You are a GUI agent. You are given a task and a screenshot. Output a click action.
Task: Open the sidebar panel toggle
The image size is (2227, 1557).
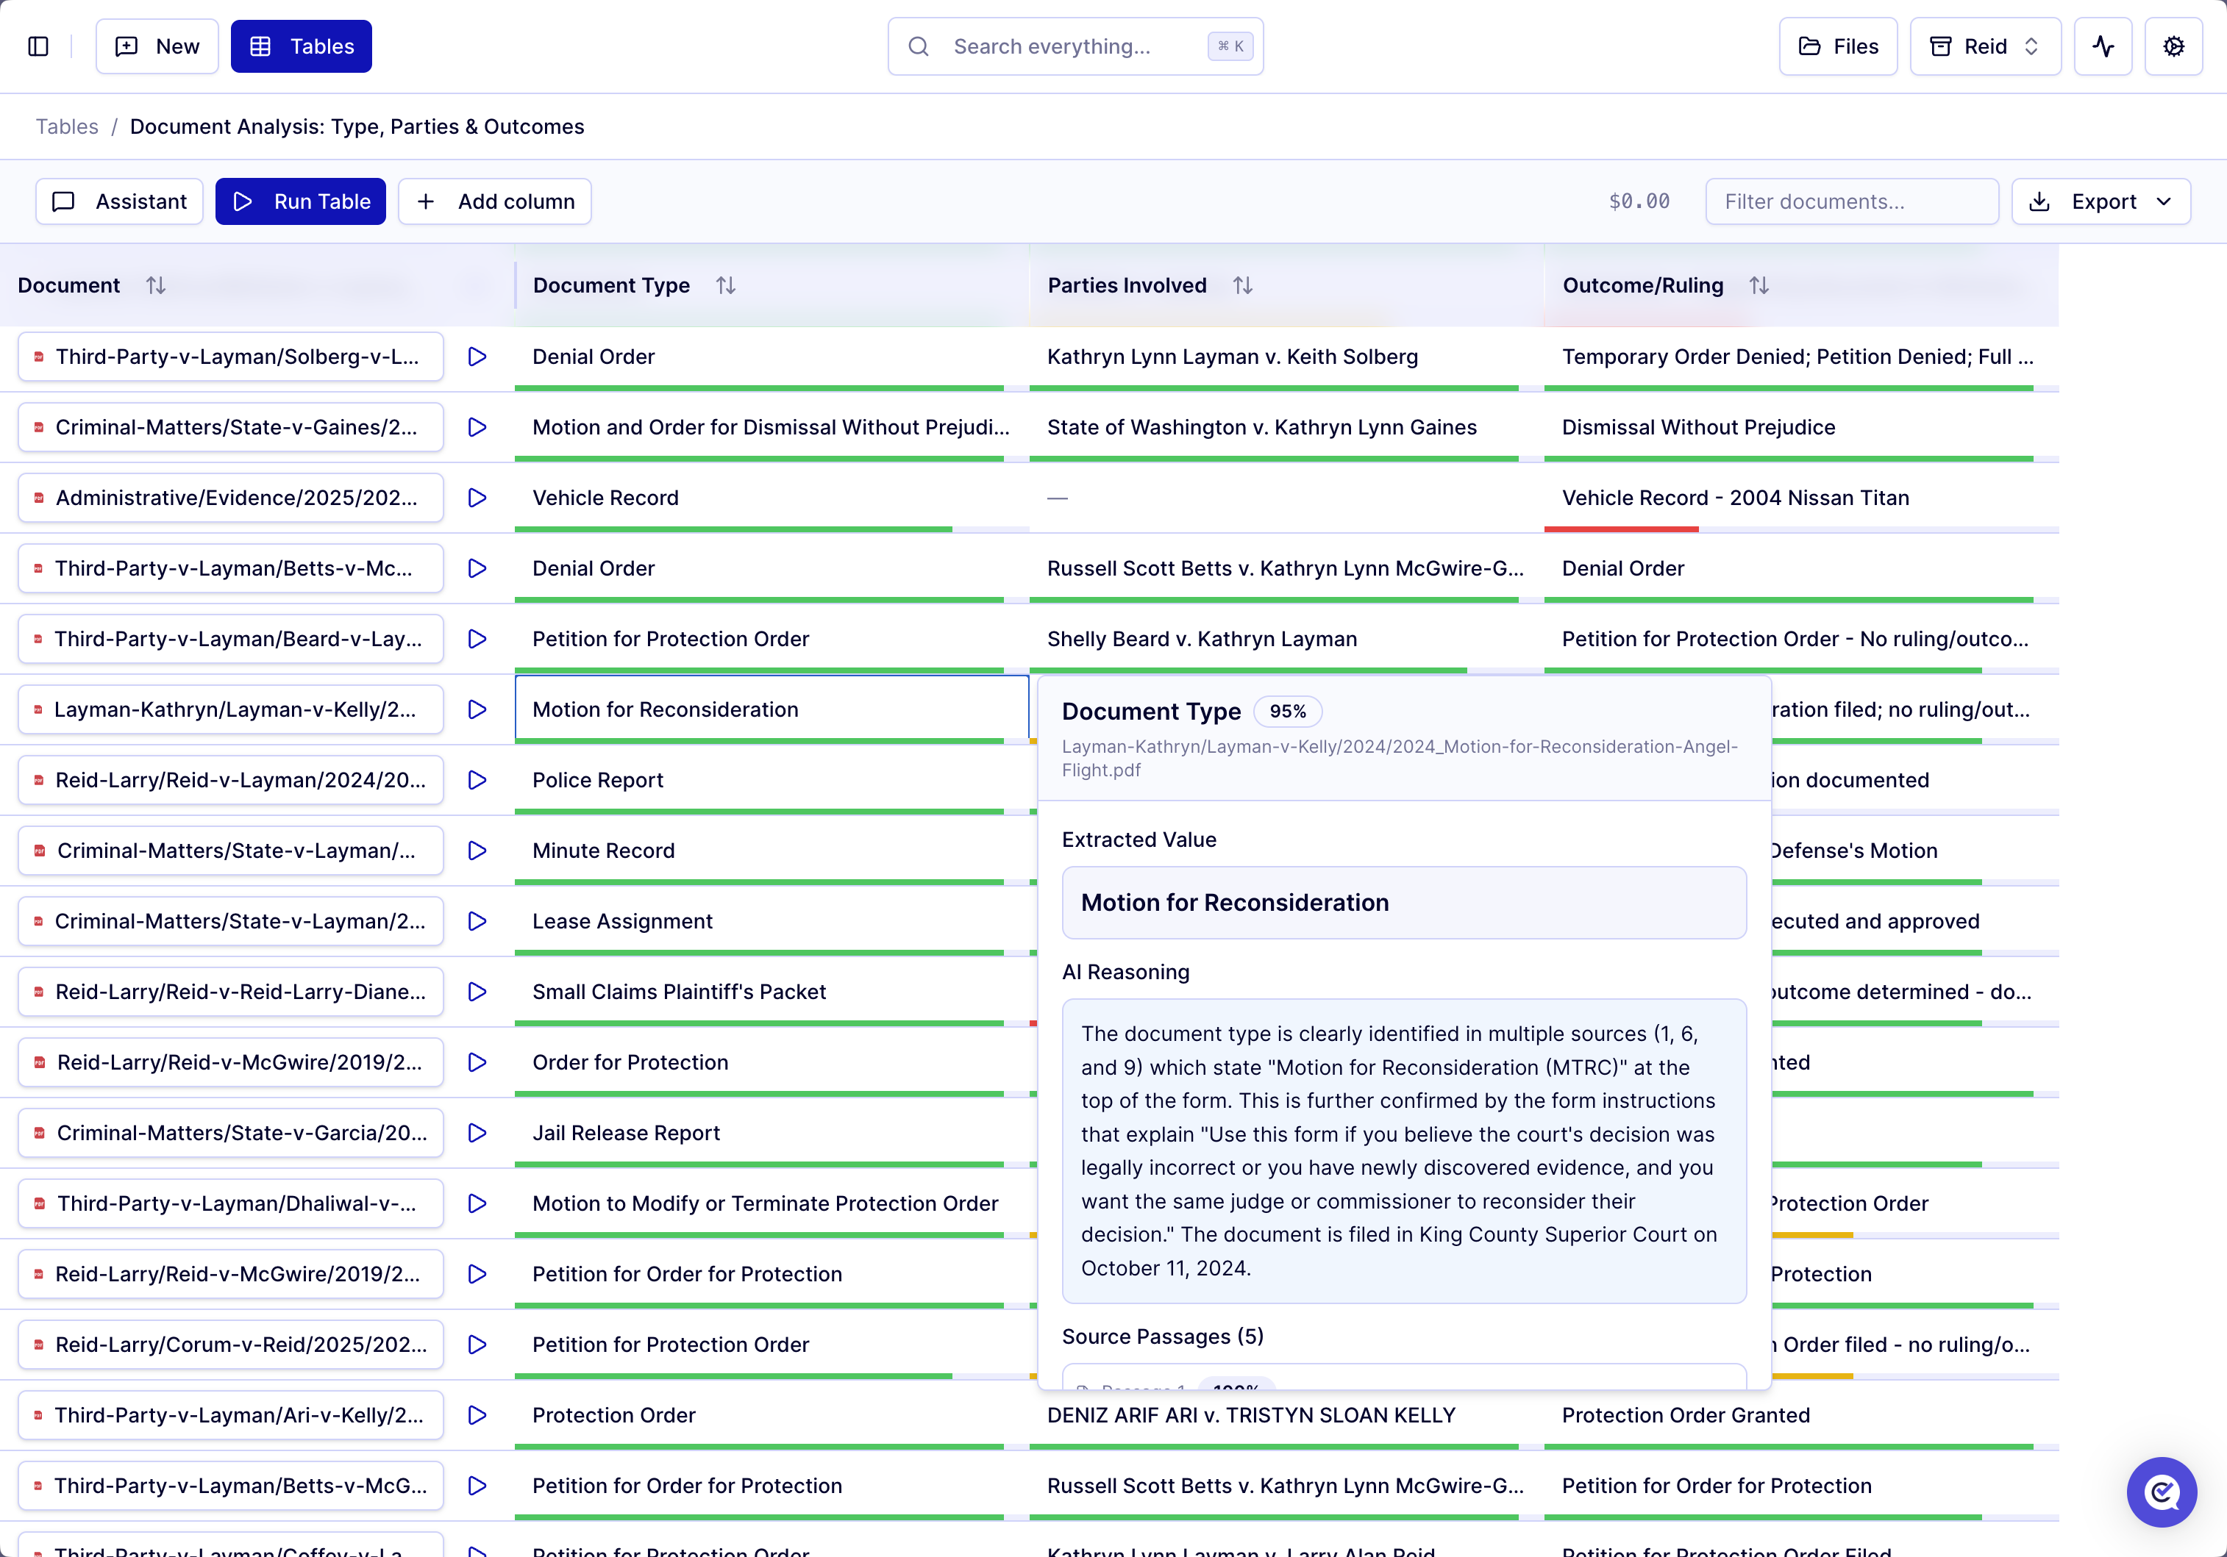pyautogui.click(x=38, y=46)
